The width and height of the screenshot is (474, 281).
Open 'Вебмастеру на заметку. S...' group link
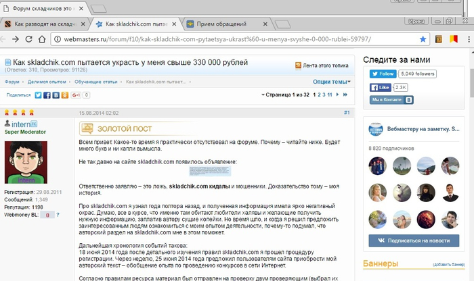click(423, 129)
